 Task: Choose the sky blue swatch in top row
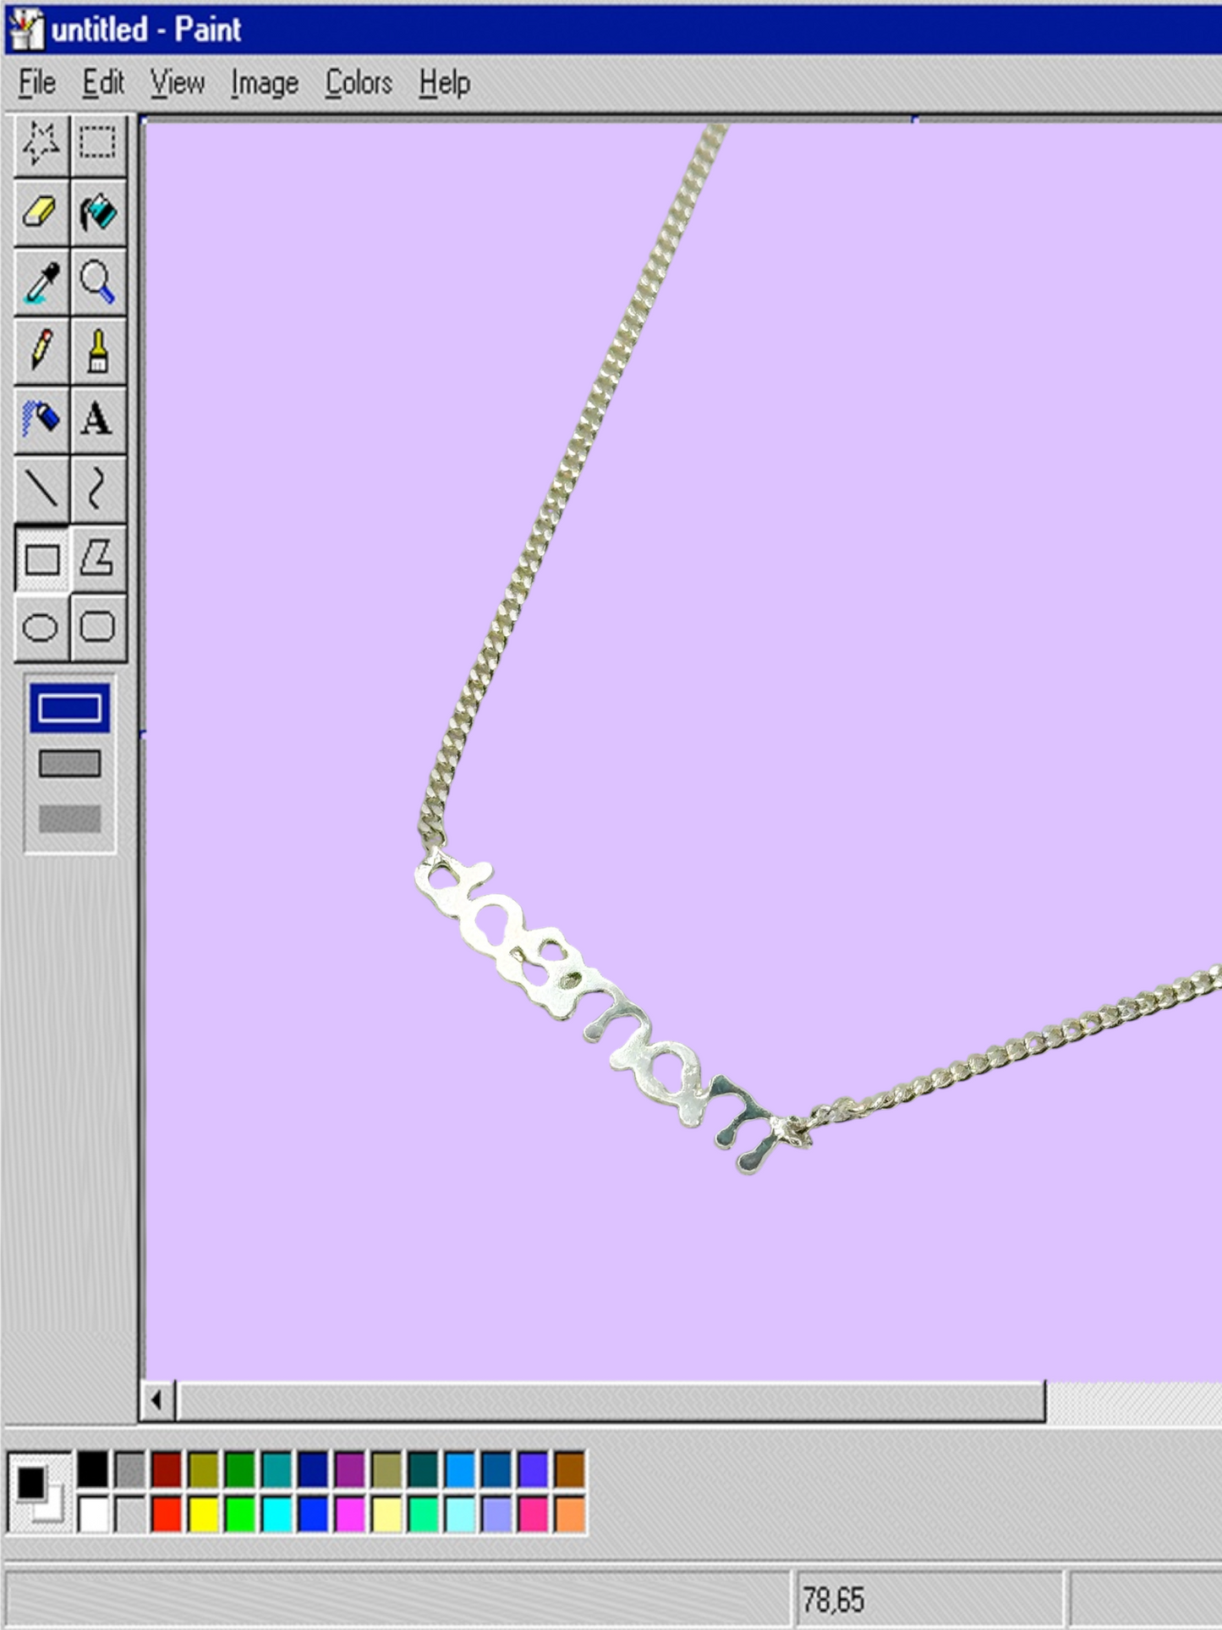coord(460,1469)
